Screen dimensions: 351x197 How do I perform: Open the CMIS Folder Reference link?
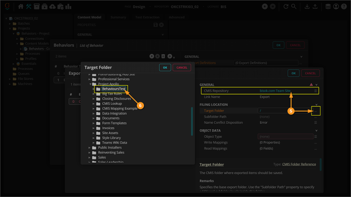coord(299,164)
